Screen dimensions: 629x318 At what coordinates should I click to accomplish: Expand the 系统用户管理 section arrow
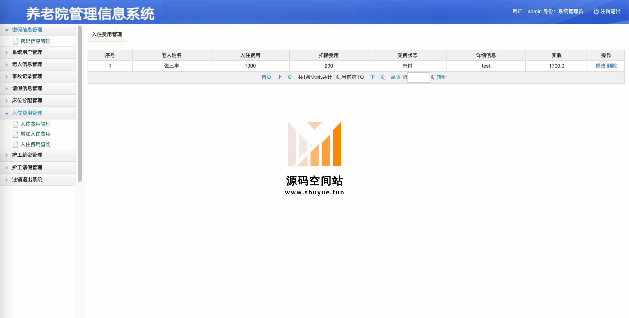(7, 52)
